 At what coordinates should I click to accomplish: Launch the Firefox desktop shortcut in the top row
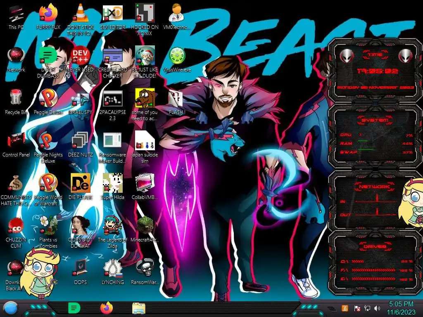48,17
